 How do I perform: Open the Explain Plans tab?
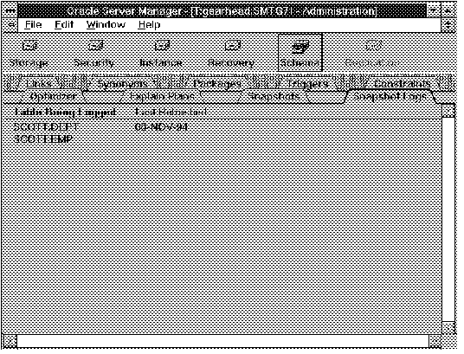click(x=162, y=96)
